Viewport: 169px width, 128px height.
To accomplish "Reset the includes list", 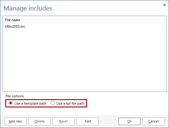I will tap(64, 121).
